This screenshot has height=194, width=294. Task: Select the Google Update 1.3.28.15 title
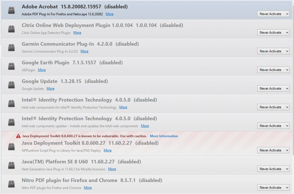click(x=52, y=81)
